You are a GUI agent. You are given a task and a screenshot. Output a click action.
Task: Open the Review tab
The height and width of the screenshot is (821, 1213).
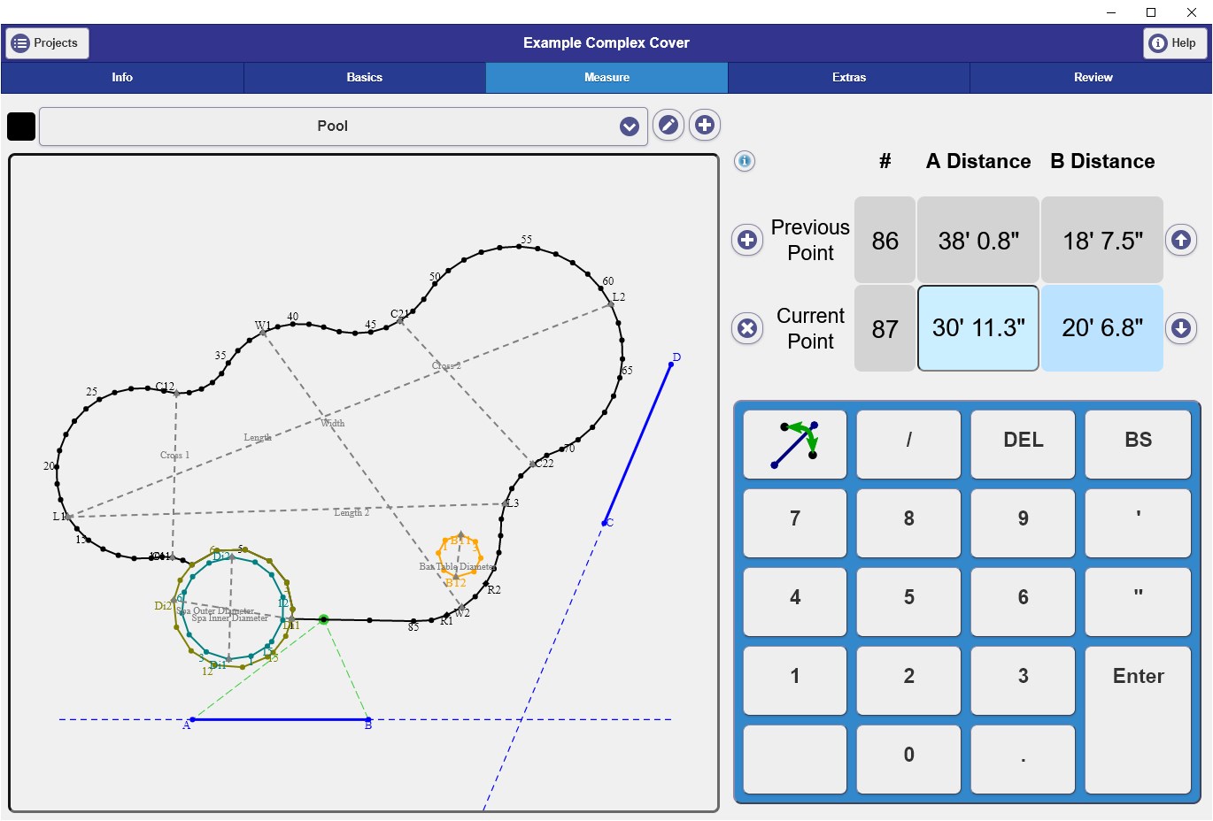click(1092, 78)
